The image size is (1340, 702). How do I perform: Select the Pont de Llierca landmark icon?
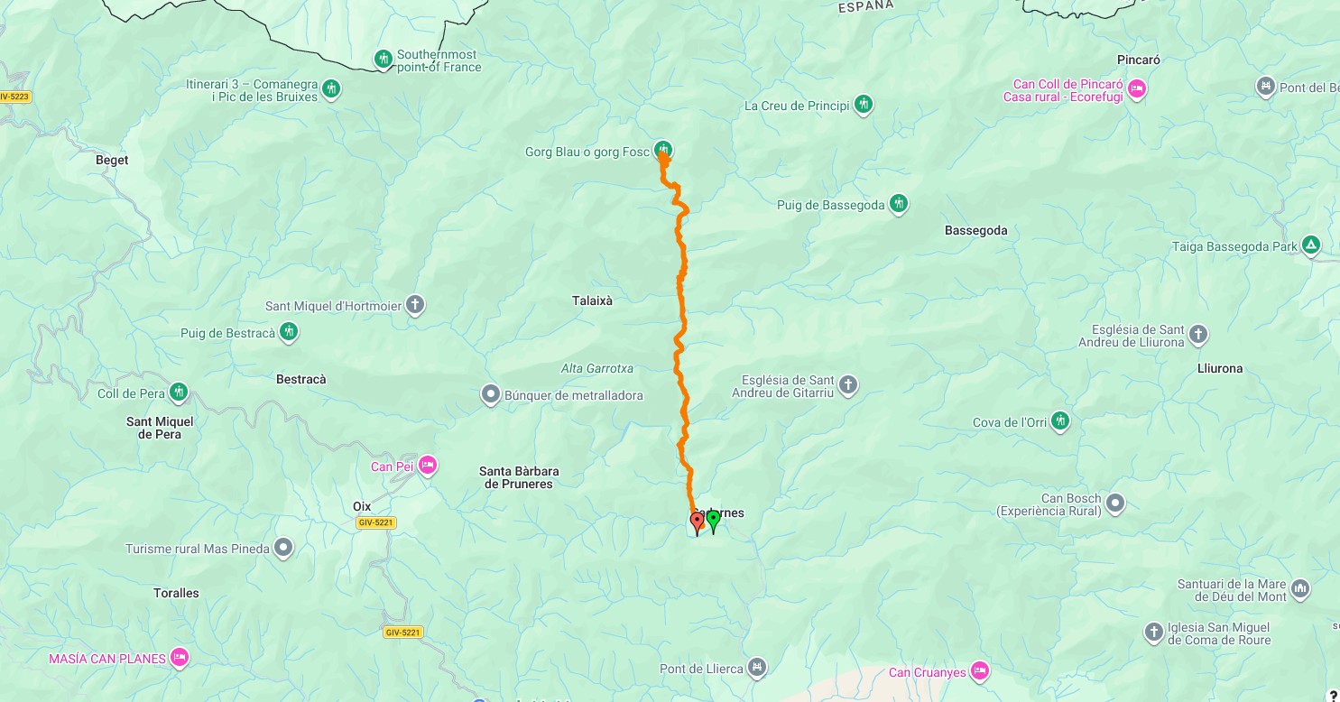(x=757, y=668)
